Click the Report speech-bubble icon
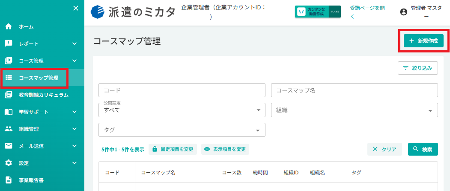Screen dimensions: 450x191 [9, 43]
